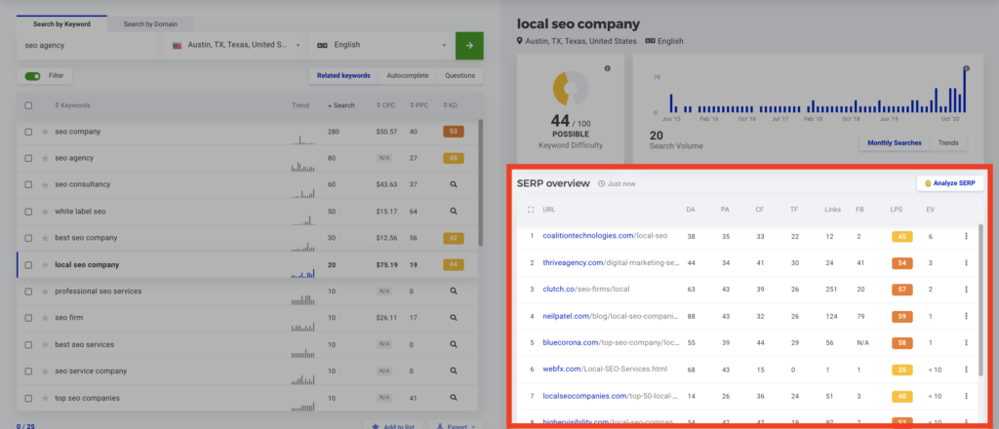Check difficulty magnifier for professional seo services

453,292
